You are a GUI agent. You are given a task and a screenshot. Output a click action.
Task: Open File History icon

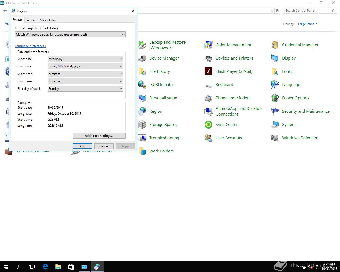pyautogui.click(x=142, y=71)
